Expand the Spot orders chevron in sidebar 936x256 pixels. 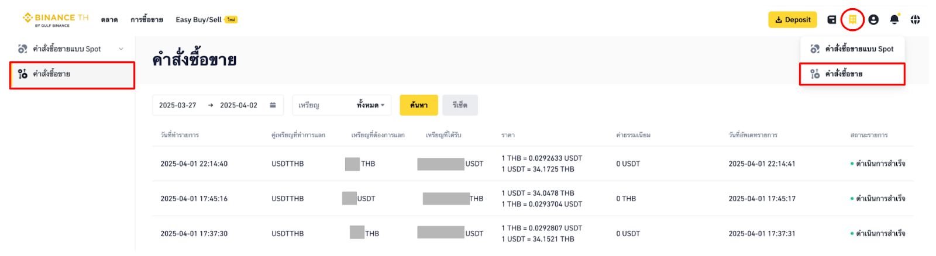121,49
